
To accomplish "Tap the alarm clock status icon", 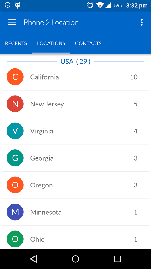I will tap(90, 5).
